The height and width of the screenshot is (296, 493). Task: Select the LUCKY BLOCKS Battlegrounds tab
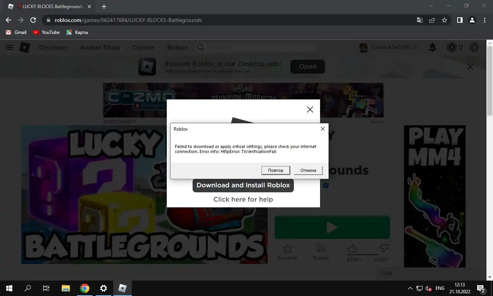pos(49,7)
